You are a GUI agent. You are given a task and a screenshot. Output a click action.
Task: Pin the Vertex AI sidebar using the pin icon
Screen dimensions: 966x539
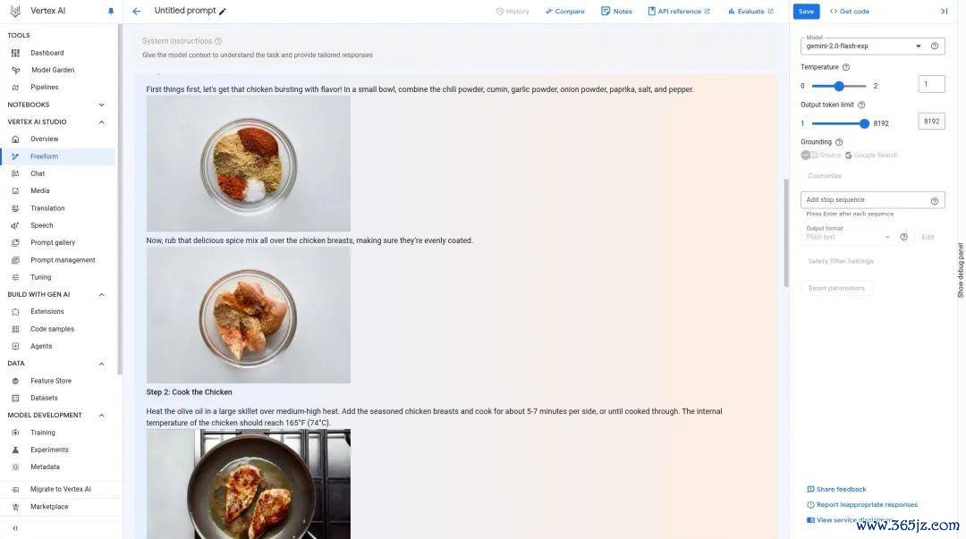point(111,11)
